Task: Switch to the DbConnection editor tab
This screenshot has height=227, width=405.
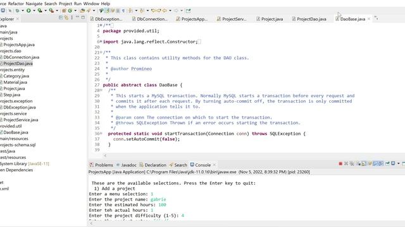Action: pos(149,19)
